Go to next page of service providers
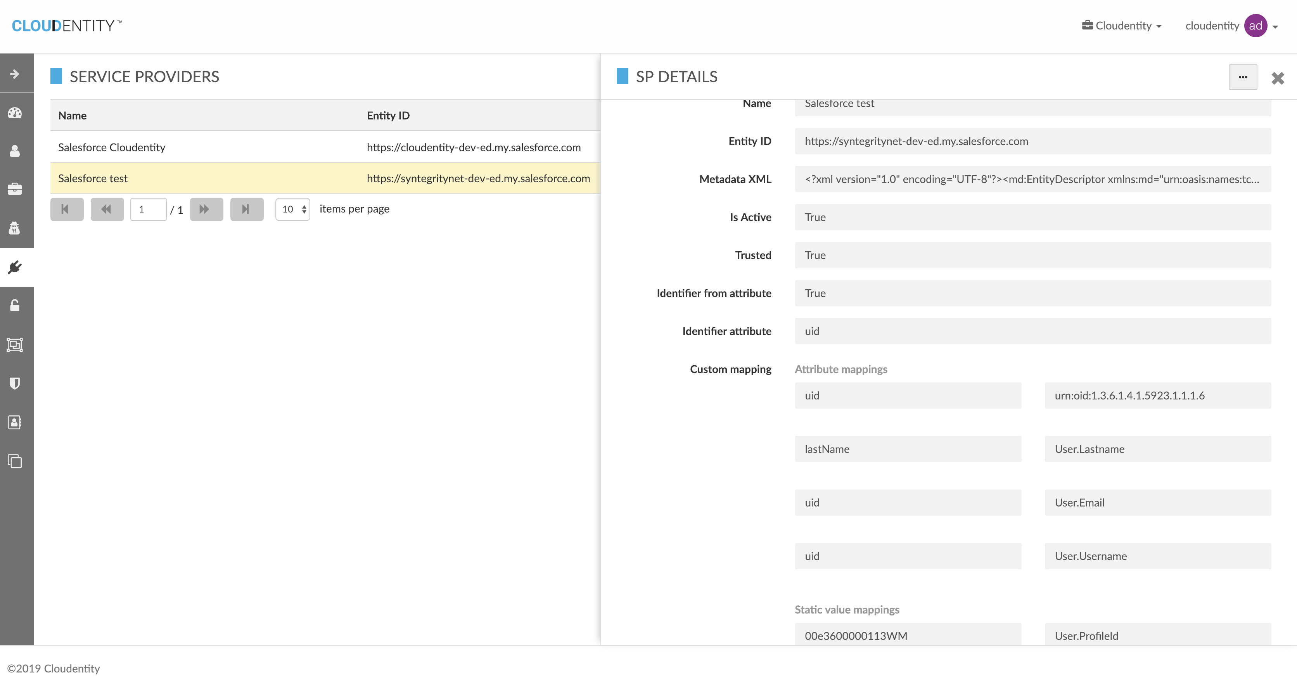The width and height of the screenshot is (1297, 681). pos(206,209)
